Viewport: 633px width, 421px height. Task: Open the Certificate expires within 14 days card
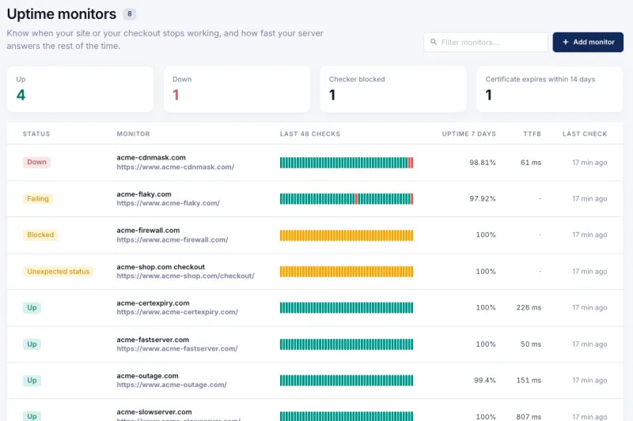pos(549,89)
